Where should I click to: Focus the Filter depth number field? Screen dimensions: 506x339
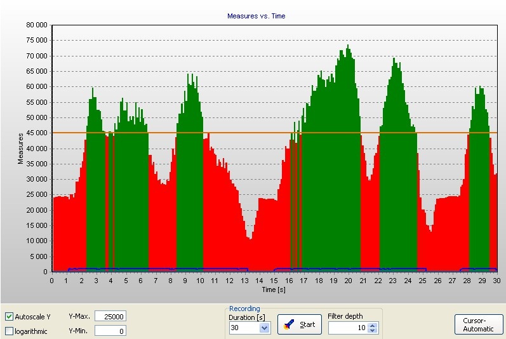pyautogui.click(x=347, y=328)
